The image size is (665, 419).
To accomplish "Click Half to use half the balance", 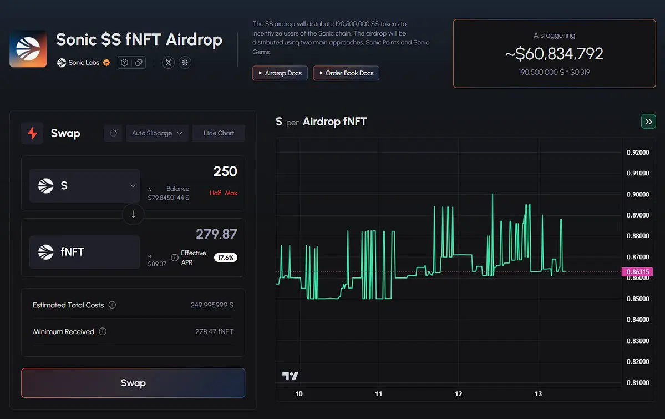I will (215, 193).
